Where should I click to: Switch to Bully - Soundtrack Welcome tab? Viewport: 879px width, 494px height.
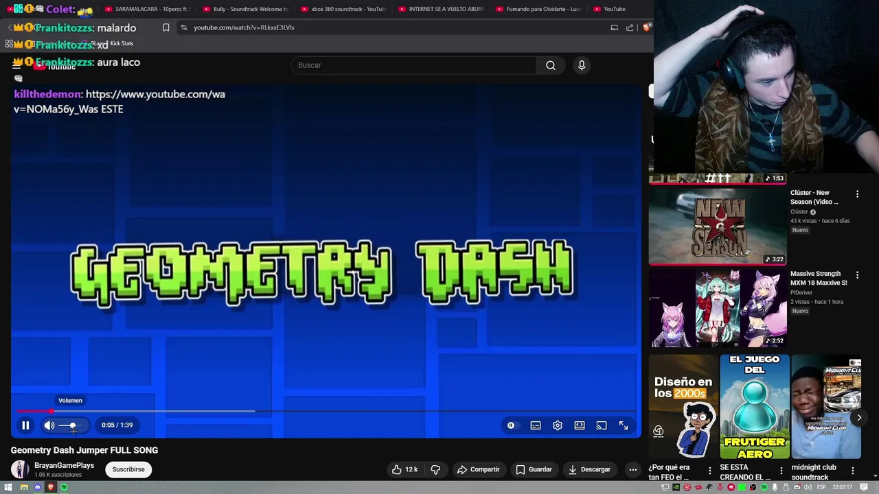[246, 9]
